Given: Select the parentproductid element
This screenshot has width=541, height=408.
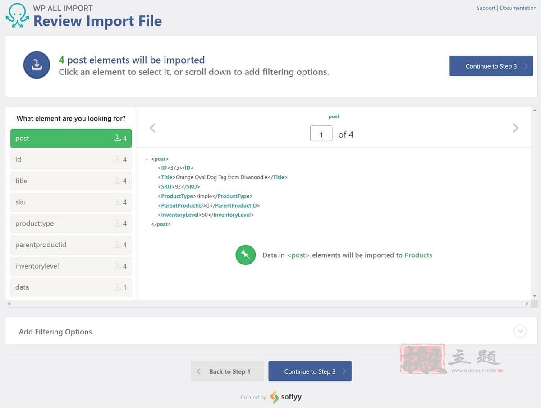Looking at the screenshot, I should click(x=71, y=245).
